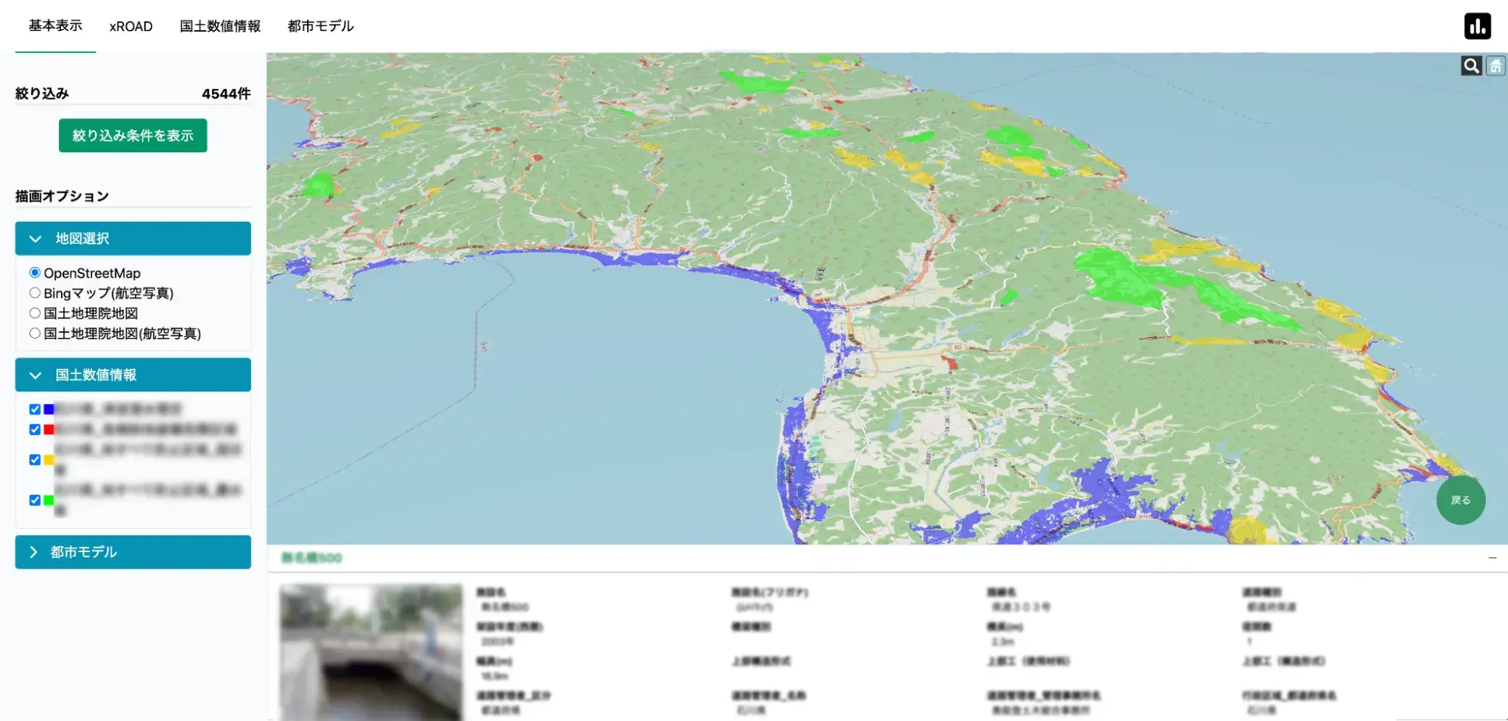1508x721 pixels.
Task: Select 国土地理院地図(航空写真) radio option
Action: (35, 333)
